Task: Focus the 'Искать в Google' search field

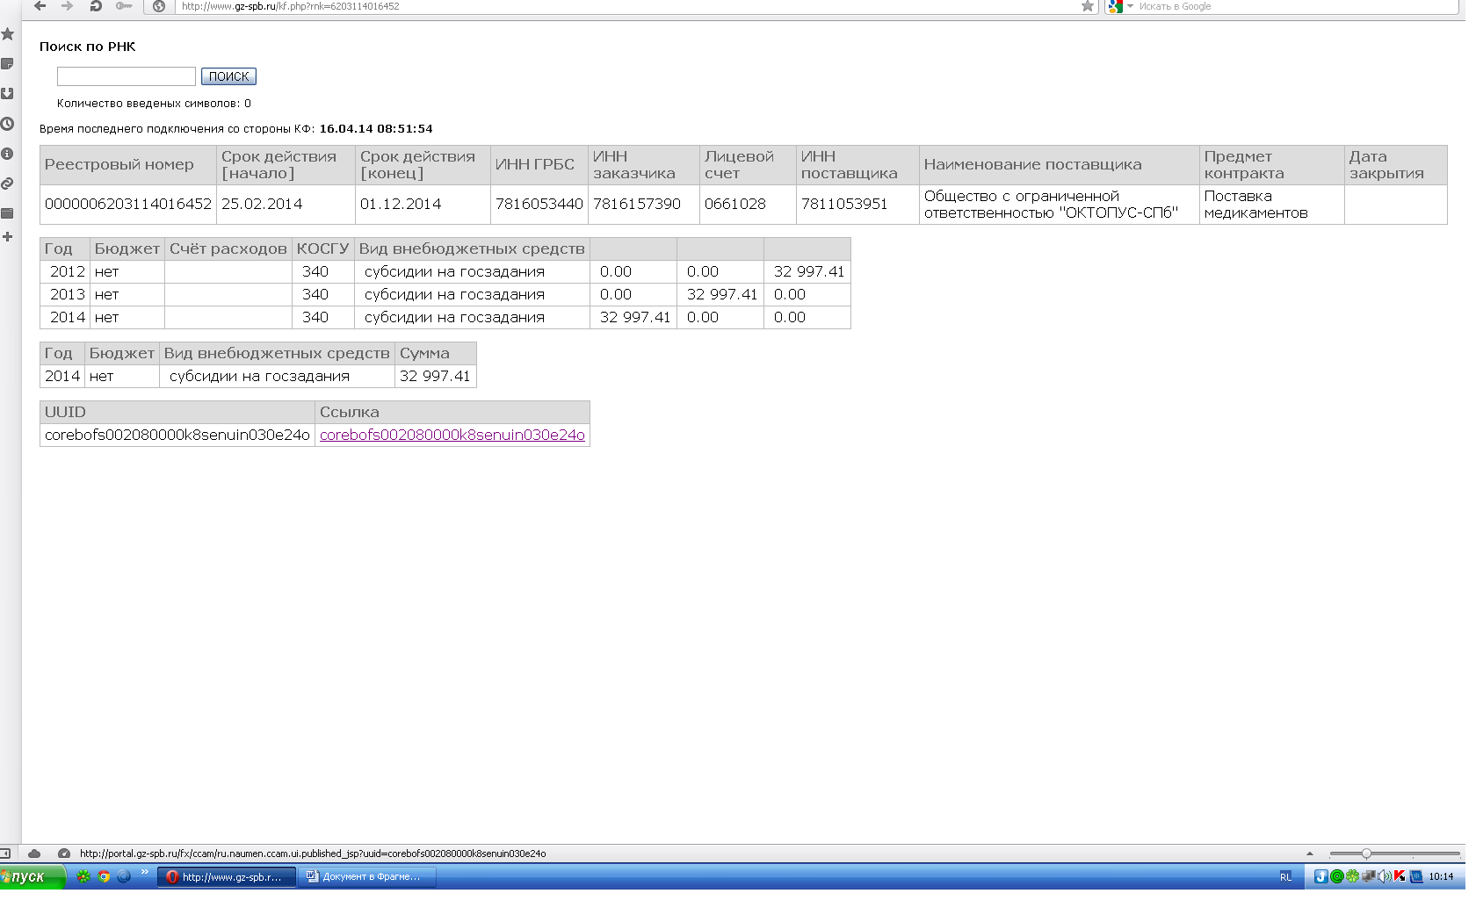Action: [1296, 6]
